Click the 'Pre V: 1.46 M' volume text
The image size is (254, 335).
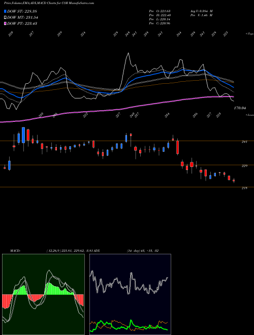pyautogui.click(x=201, y=15)
